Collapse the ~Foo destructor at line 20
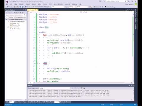The image size is (142, 106). coord(38,63)
